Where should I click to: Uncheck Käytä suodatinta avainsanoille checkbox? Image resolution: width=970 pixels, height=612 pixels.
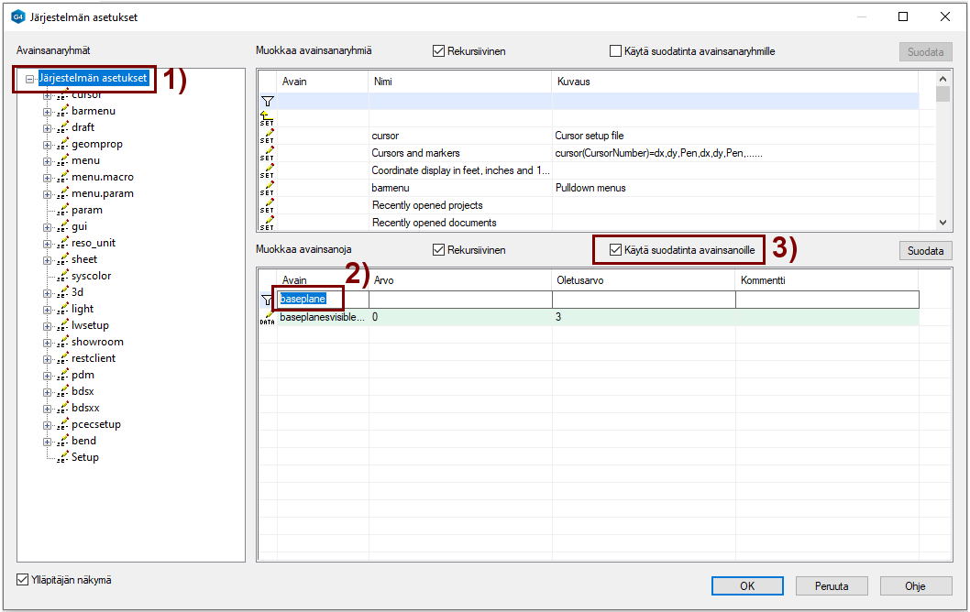616,250
